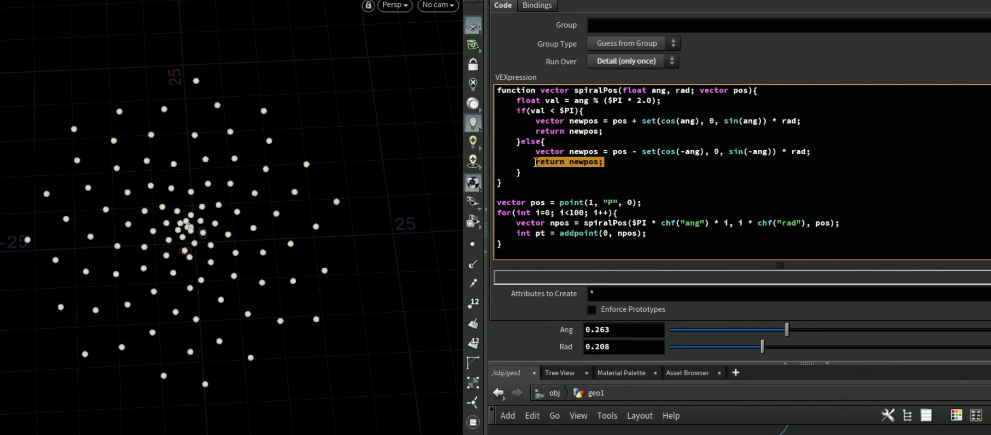
Task: Open the Persp view dropdown menu
Action: [x=395, y=5]
